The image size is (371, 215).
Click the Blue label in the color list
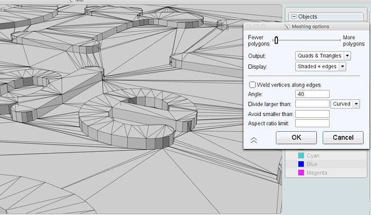coord(312,164)
